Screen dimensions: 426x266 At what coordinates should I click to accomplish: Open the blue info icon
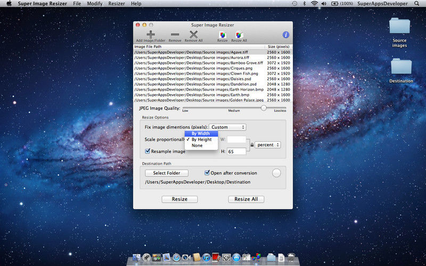pos(286,35)
